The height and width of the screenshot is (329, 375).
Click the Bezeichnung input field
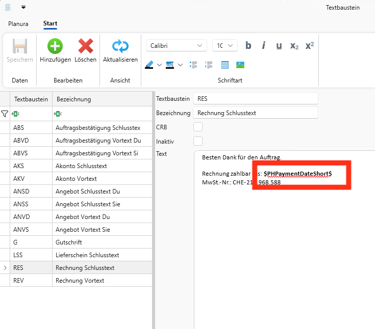[x=256, y=113]
